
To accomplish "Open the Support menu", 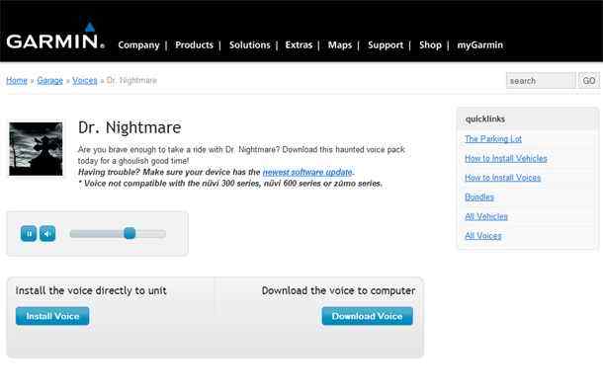I will pyautogui.click(x=386, y=45).
